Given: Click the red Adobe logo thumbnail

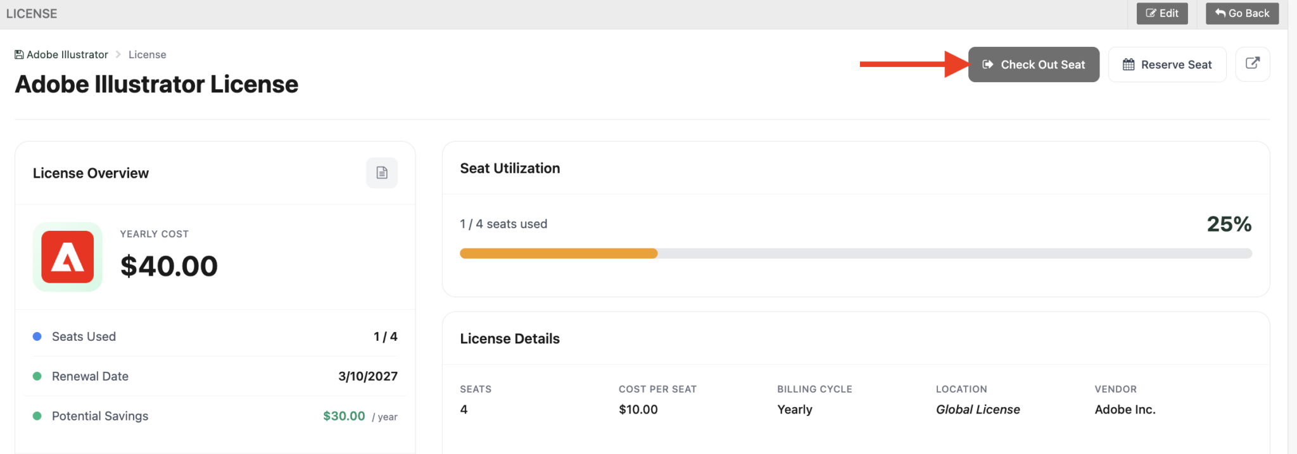Looking at the screenshot, I should tap(68, 257).
